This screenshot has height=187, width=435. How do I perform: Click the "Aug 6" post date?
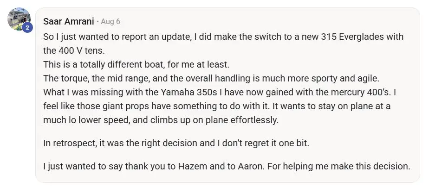[x=110, y=22]
